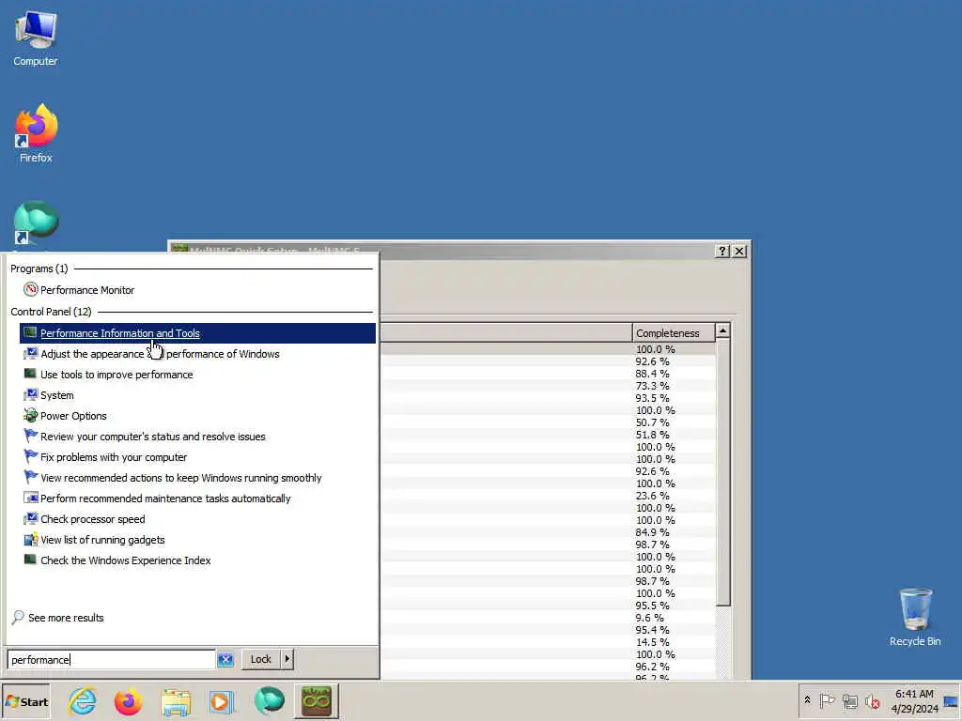
Task: Select the row with 9.6 % completeness
Action: (548, 618)
